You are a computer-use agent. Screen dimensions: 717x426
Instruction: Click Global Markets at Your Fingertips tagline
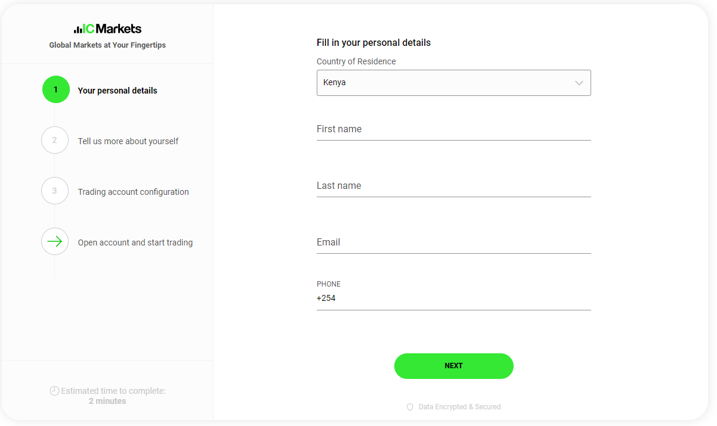107,45
